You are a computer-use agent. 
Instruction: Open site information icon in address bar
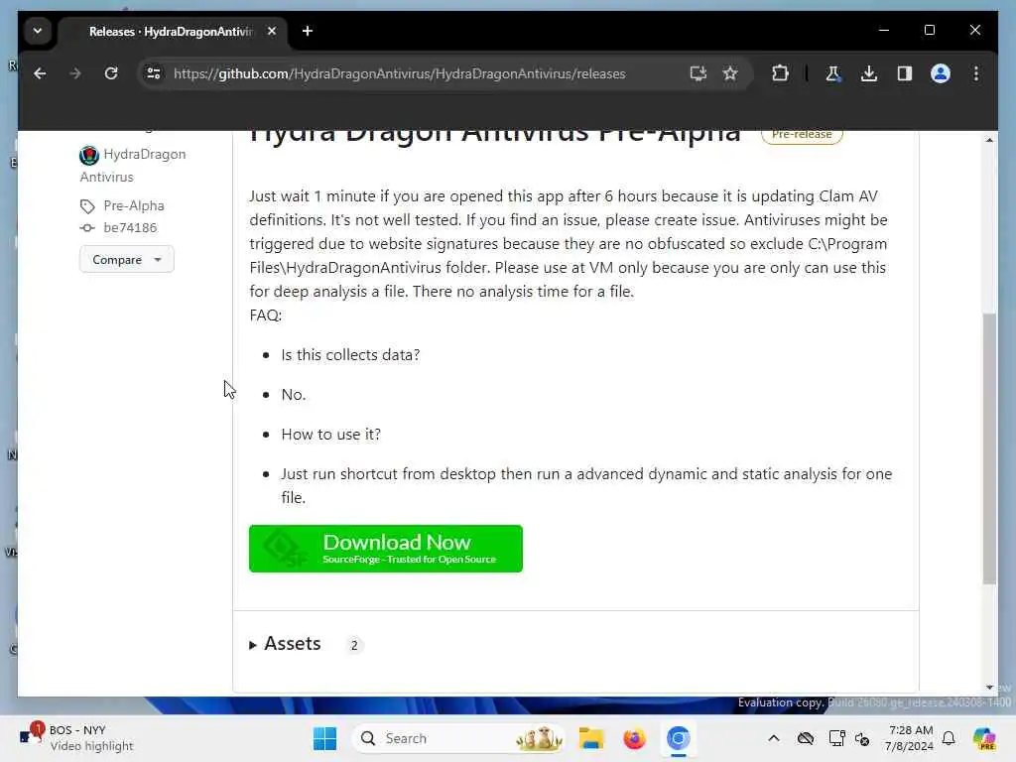point(154,73)
